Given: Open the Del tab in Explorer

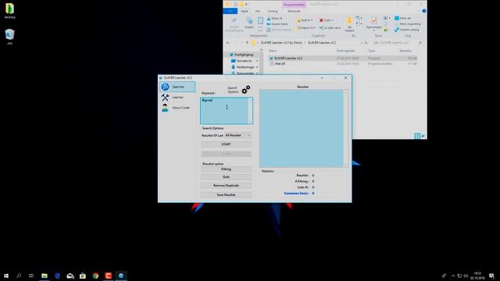Looking at the screenshot, I should [258, 11].
